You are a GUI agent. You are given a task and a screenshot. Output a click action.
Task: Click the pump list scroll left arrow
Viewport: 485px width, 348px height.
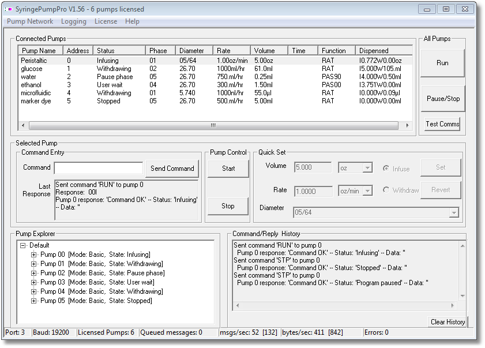(x=23, y=125)
